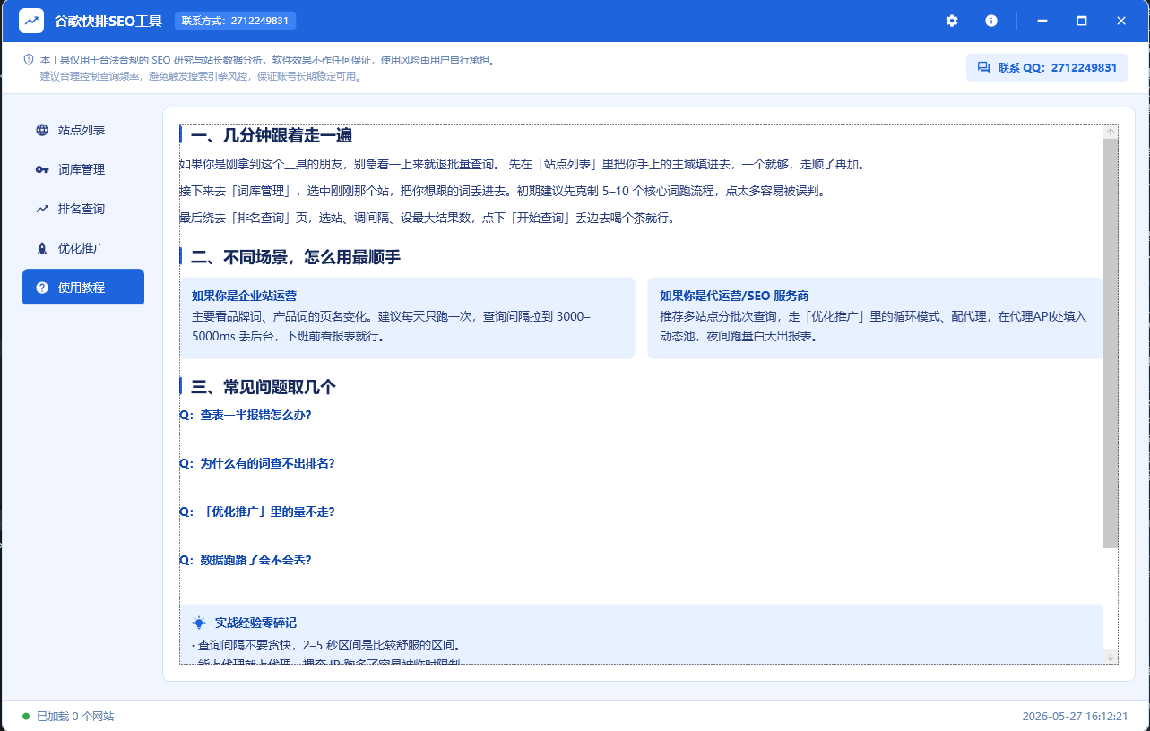Click the rocket icon beside 优化推广

click(42, 248)
